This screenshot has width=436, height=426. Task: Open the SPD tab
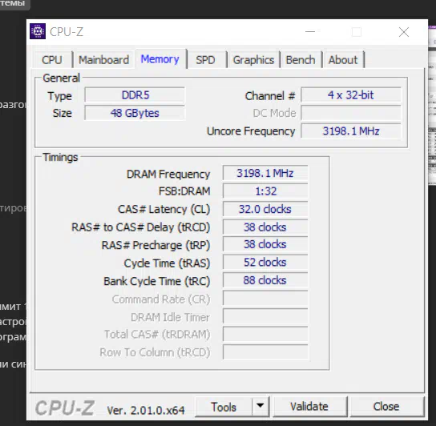click(x=205, y=60)
